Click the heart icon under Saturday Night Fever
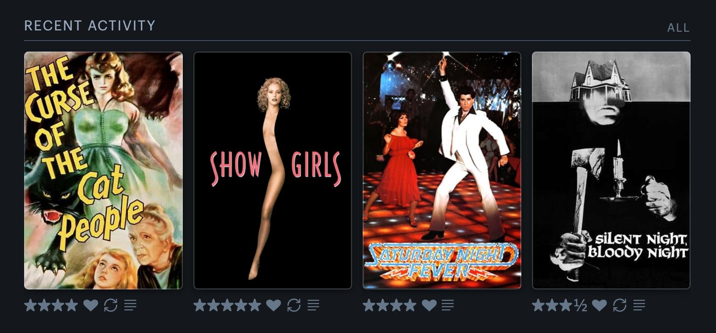The height and width of the screenshot is (333, 716). click(x=429, y=305)
